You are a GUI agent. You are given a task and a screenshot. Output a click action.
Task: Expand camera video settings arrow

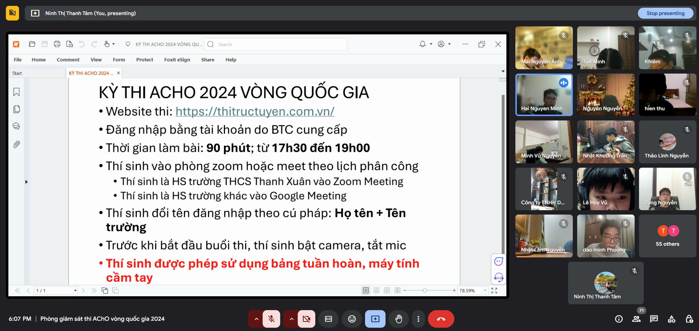click(292, 319)
